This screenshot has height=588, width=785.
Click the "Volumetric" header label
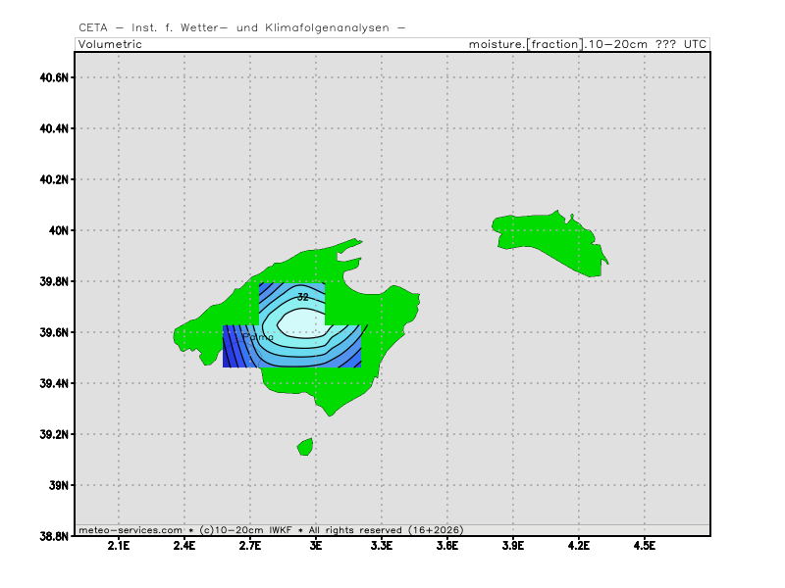110,44
